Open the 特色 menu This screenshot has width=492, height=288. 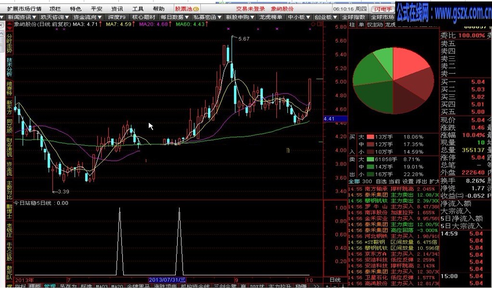pyautogui.click(x=76, y=9)
